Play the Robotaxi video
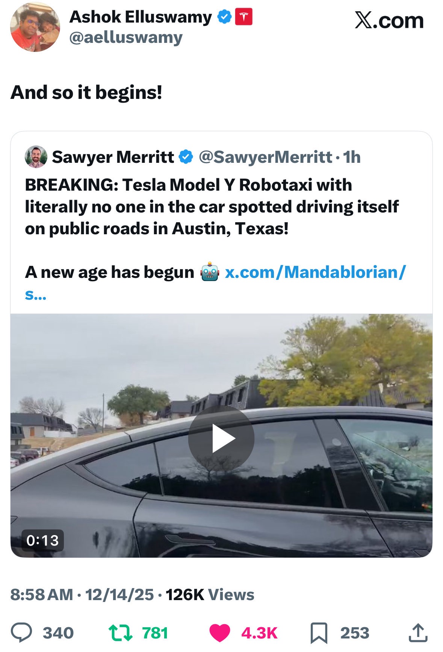 pyautogui.click(x=221, y=438)
